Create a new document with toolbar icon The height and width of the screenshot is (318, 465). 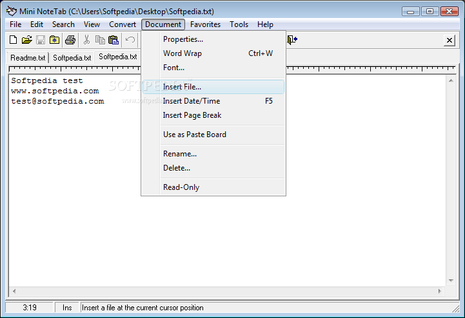coord(13,40)
